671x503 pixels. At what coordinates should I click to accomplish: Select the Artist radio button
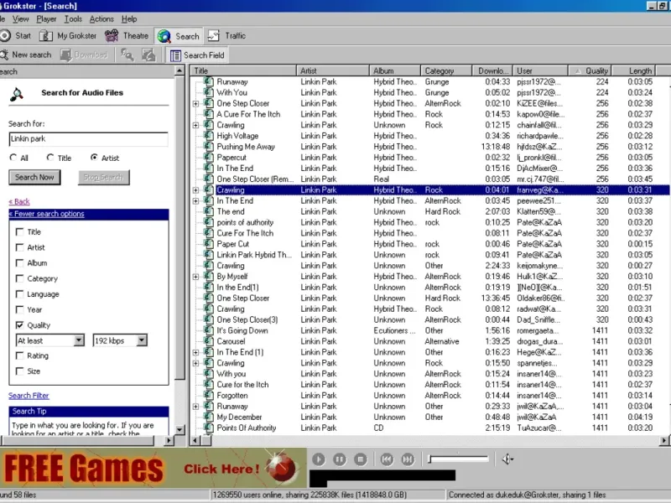(94, 158)
